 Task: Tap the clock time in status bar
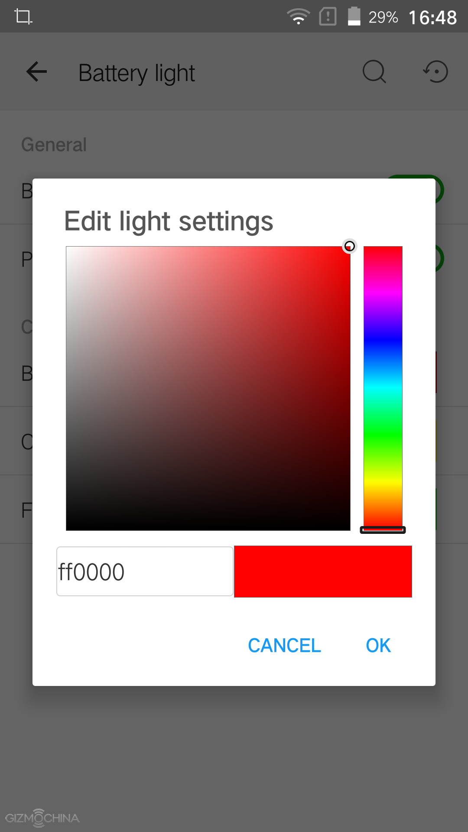432,18
